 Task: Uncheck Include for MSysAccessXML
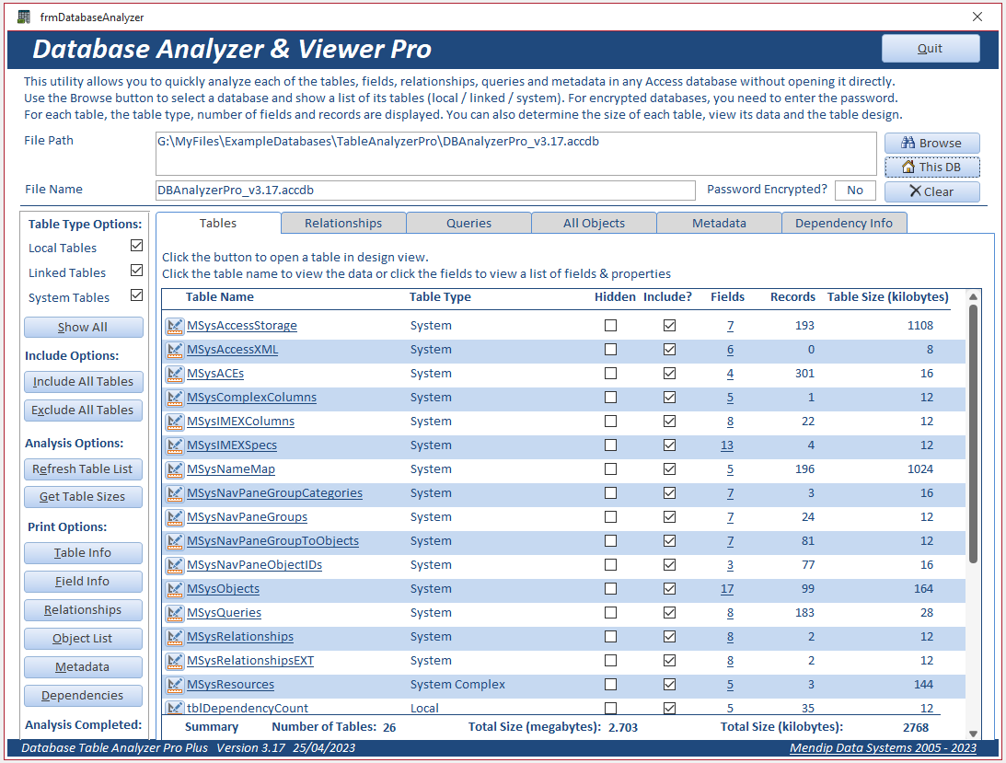tap(669, 350)
